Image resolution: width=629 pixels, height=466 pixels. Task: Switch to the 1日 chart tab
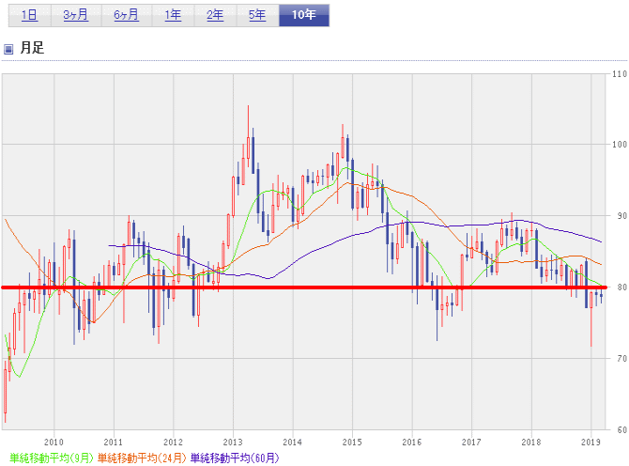[30, 15]
